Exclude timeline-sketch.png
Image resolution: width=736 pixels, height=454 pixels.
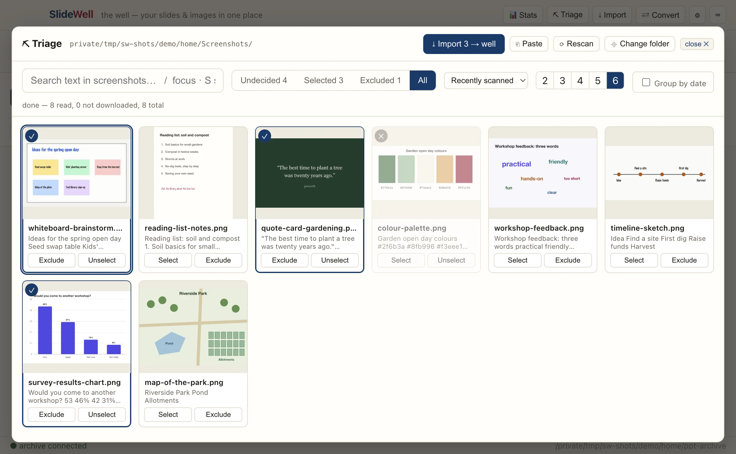[684, 260]
